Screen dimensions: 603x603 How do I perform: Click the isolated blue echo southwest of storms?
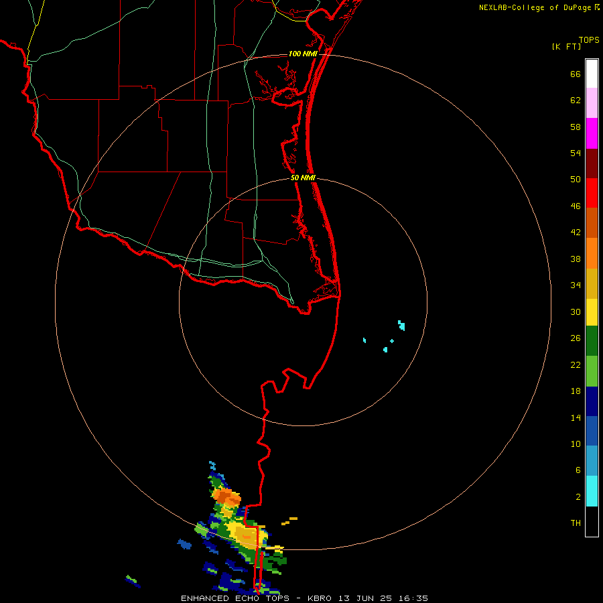185,544
